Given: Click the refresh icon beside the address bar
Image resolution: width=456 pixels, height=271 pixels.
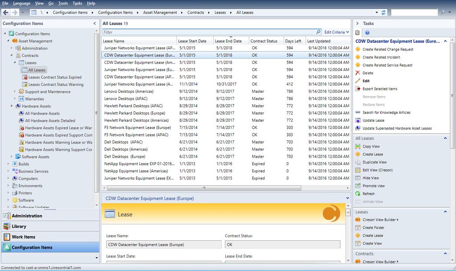Looking at the screenshot, I should 383,12.
